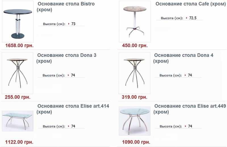Click the red arrow beside Bistro height 73
This screenshot has height=147, width=227.
point(68,24)
